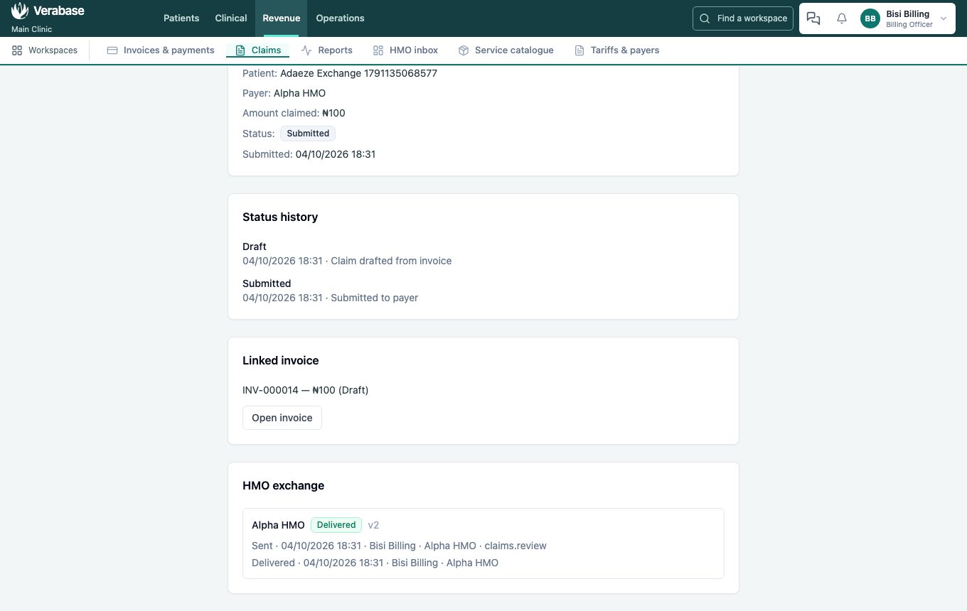Open the chat messages icon

pyautogui.click(x=813, y=18)
